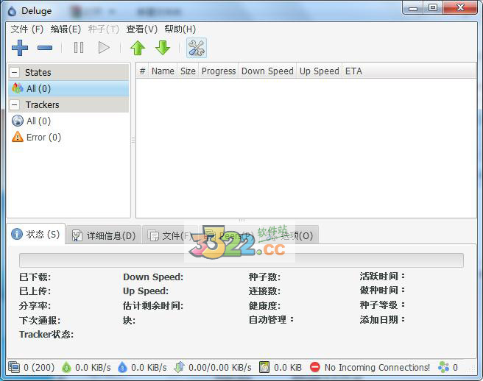Click the globe icon beside Trackers All
Screen dimensions: 483x381
click(x=18, y=121)
